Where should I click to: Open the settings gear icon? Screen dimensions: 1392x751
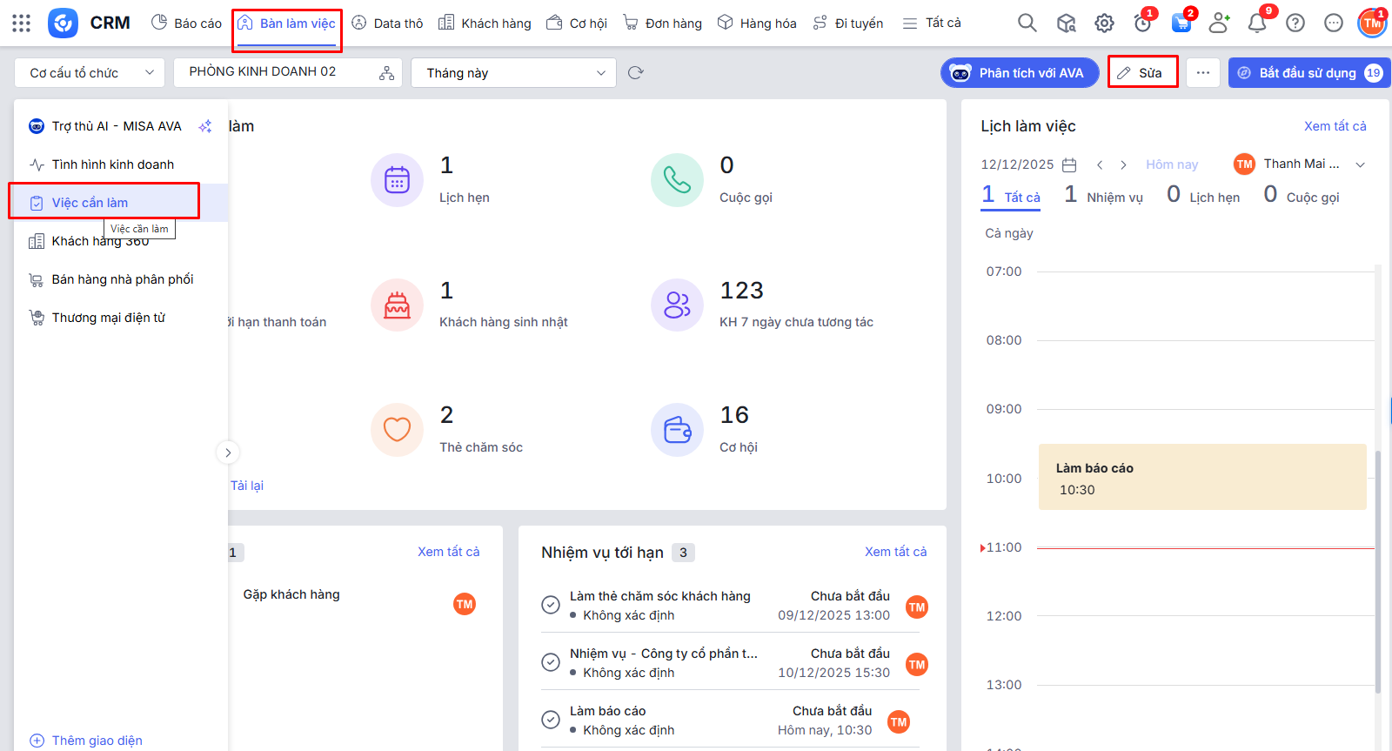tap(1104, 23)
